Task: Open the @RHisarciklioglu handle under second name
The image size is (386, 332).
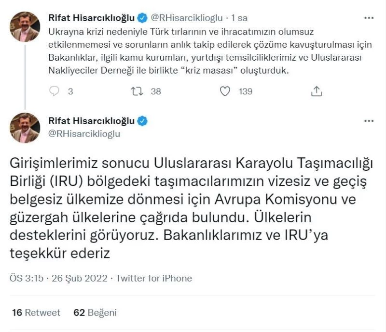Action: point(84,134)
